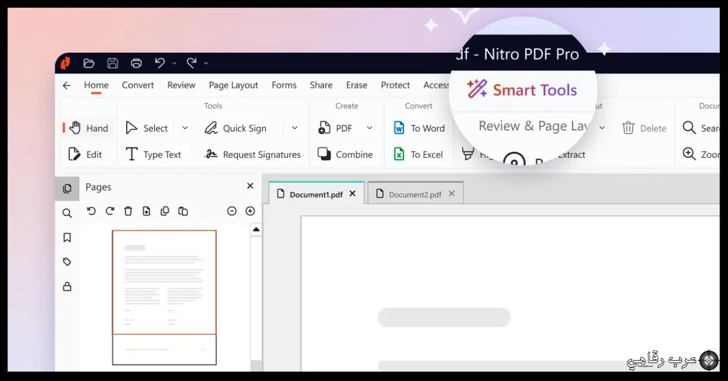Enlarge thumbnails with the plus circle
This screenshot has width=728, height=381.
tap(250, 211)
